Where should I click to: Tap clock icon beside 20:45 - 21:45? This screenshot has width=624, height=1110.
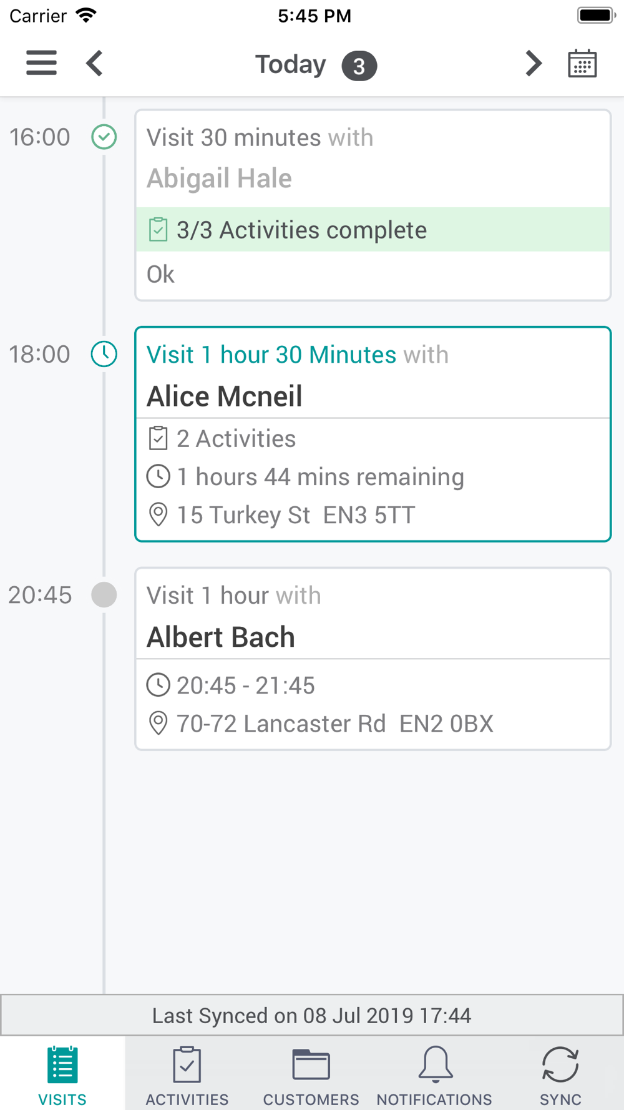pyautogui.click(x=158, y=685)
